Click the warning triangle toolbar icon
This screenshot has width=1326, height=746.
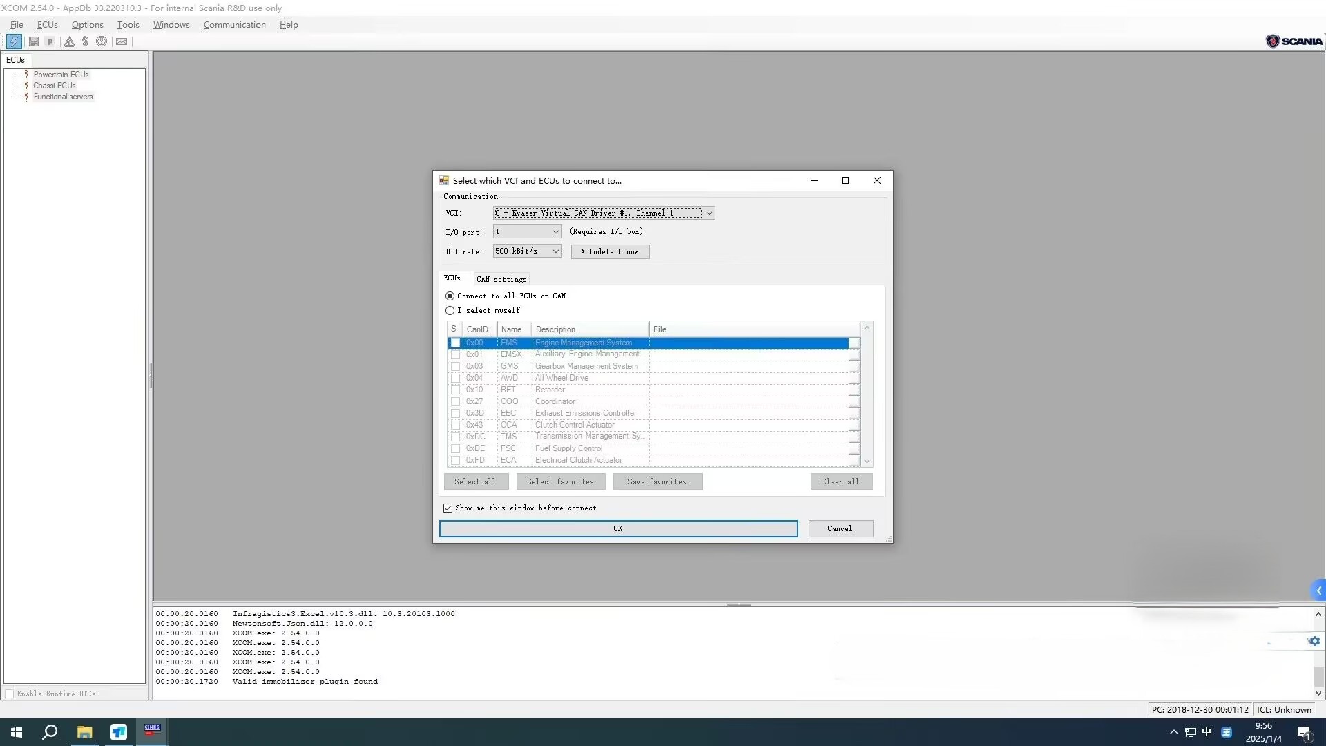(69, 41)
